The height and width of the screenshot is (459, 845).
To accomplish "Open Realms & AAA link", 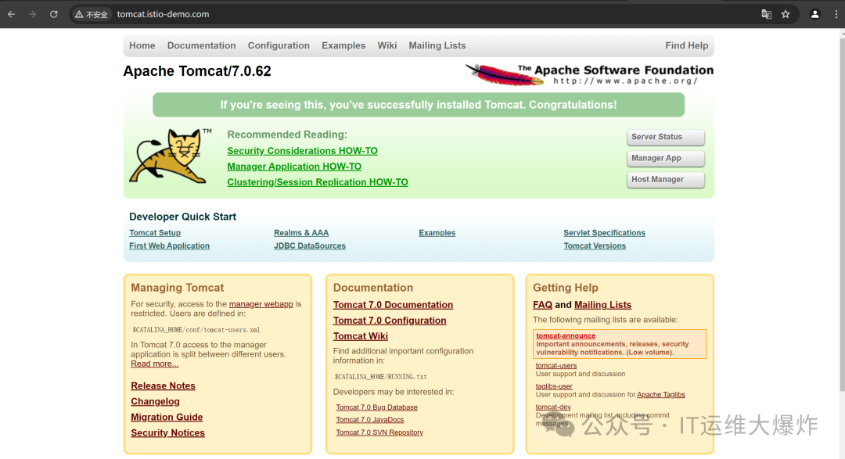I will coord(301,233).
